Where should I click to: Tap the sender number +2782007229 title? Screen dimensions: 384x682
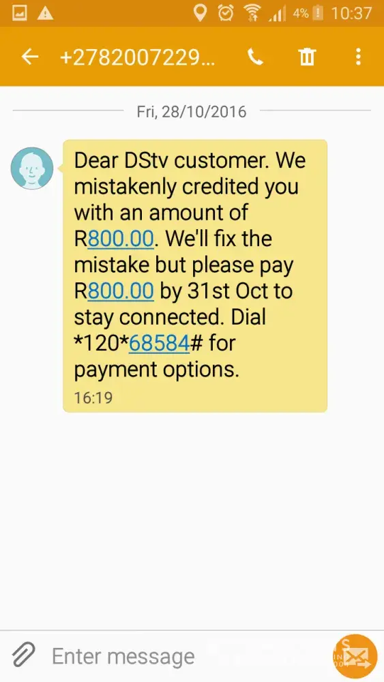137,57
